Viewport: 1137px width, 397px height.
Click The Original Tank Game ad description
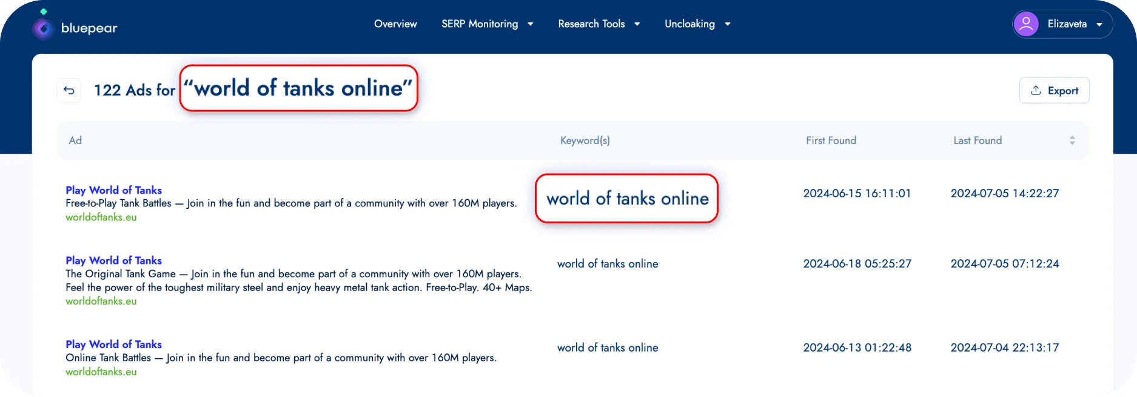[x=299, y=281]
